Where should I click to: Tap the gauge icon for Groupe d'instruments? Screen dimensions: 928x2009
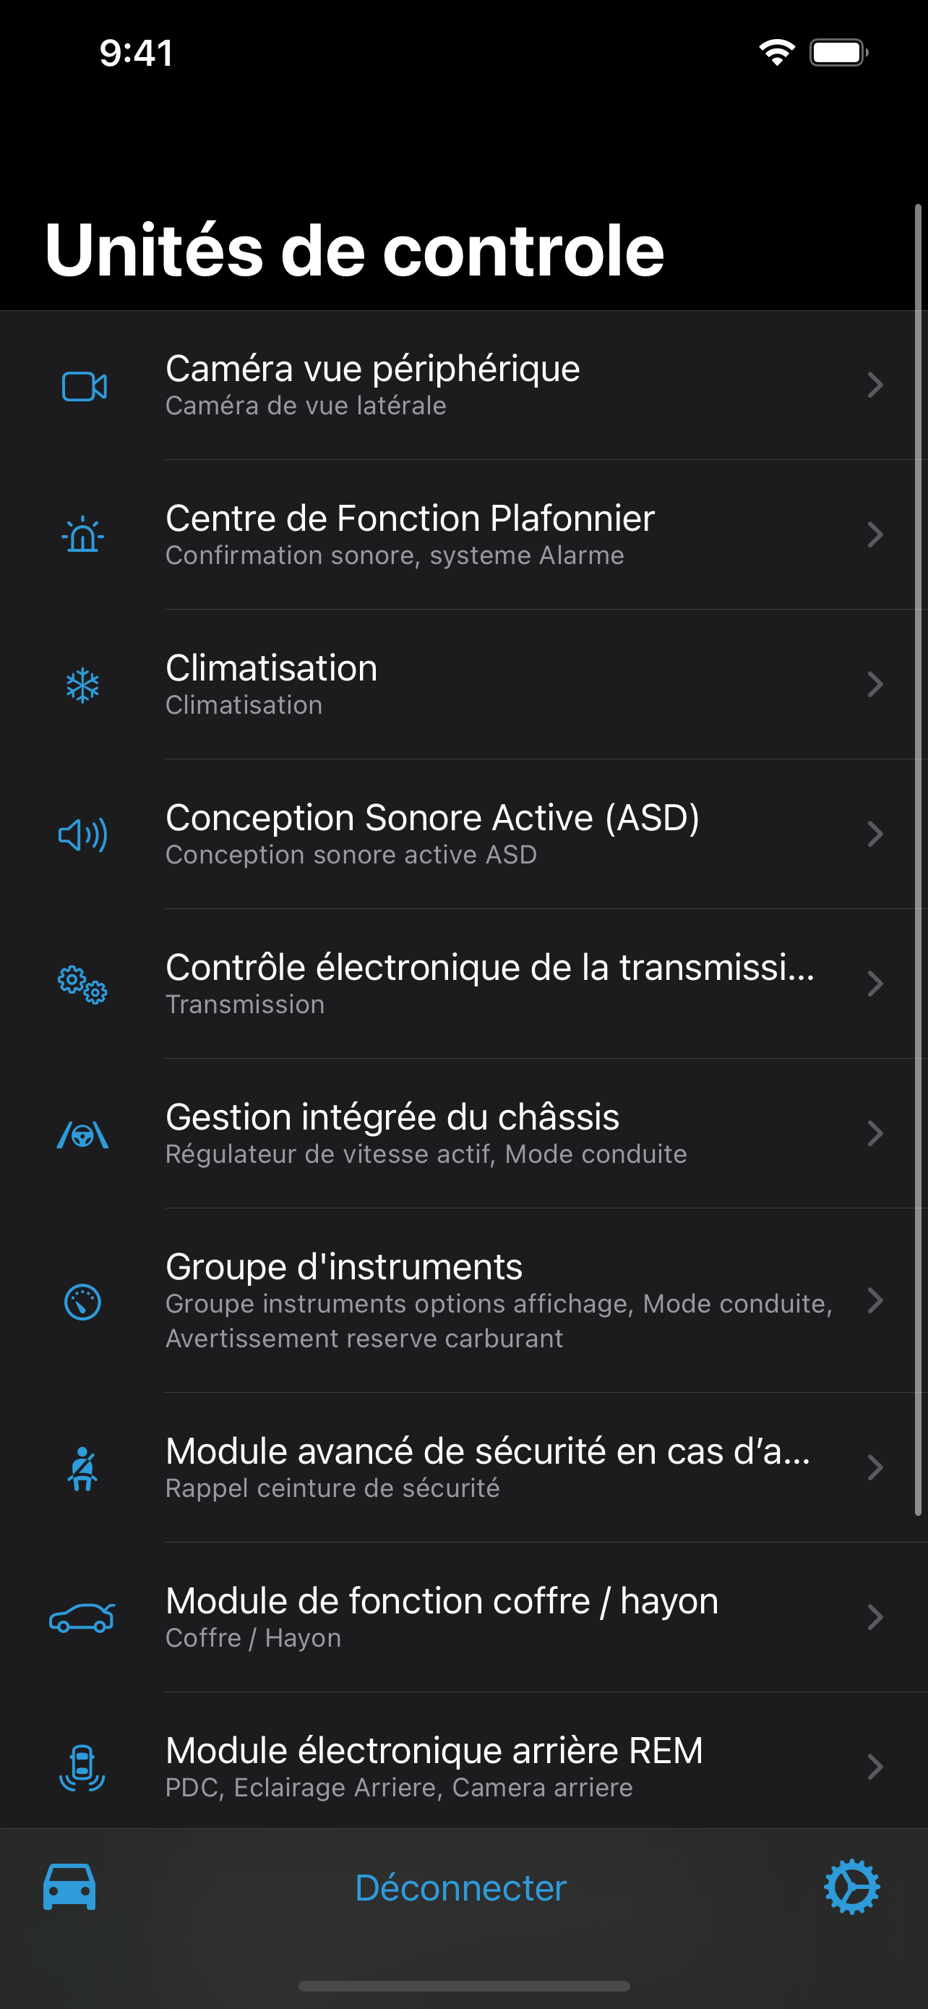pos(82,1301)
